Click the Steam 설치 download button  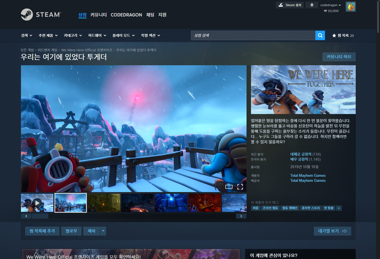[290, 5]
